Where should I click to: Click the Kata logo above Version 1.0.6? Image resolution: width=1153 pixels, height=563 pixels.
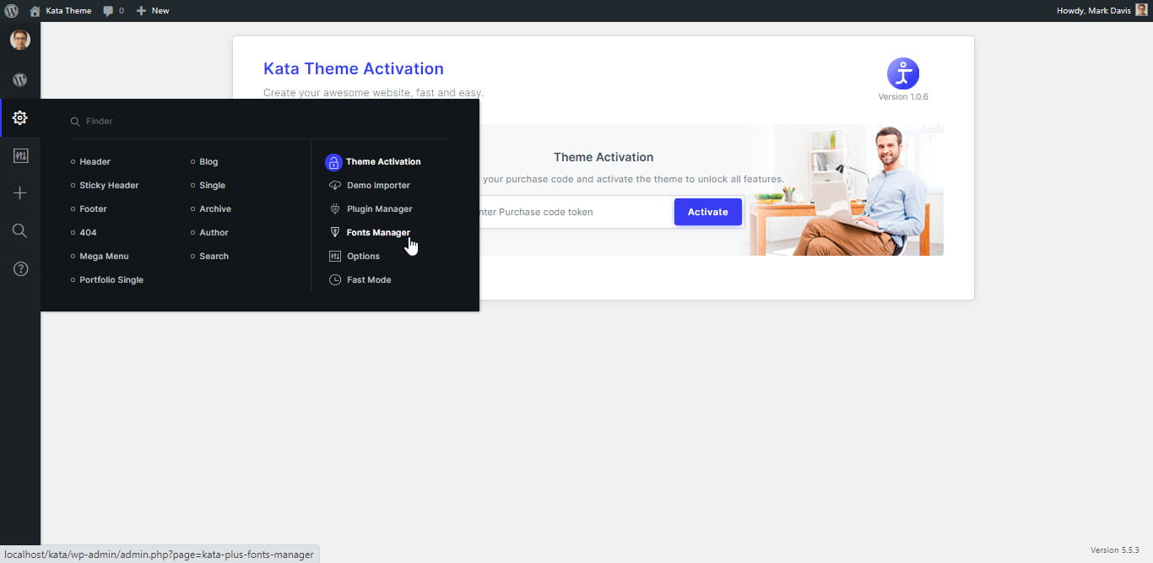(903, 74)
